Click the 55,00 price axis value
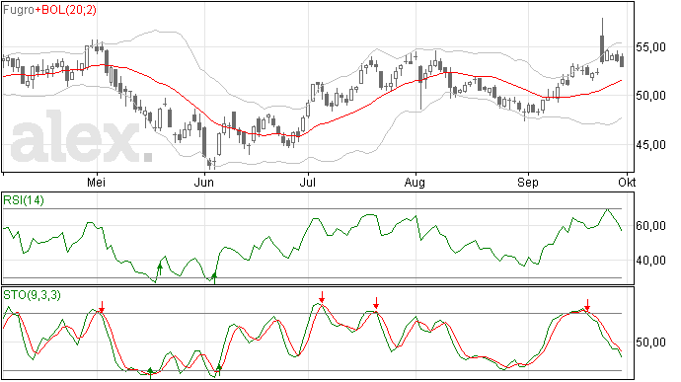This screenshot has width=681, height=382. click(x=650, y=47)
